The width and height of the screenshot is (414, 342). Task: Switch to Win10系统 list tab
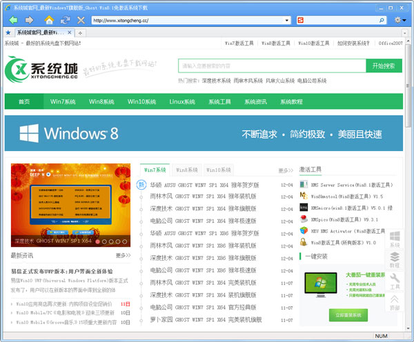coord(218,170)
